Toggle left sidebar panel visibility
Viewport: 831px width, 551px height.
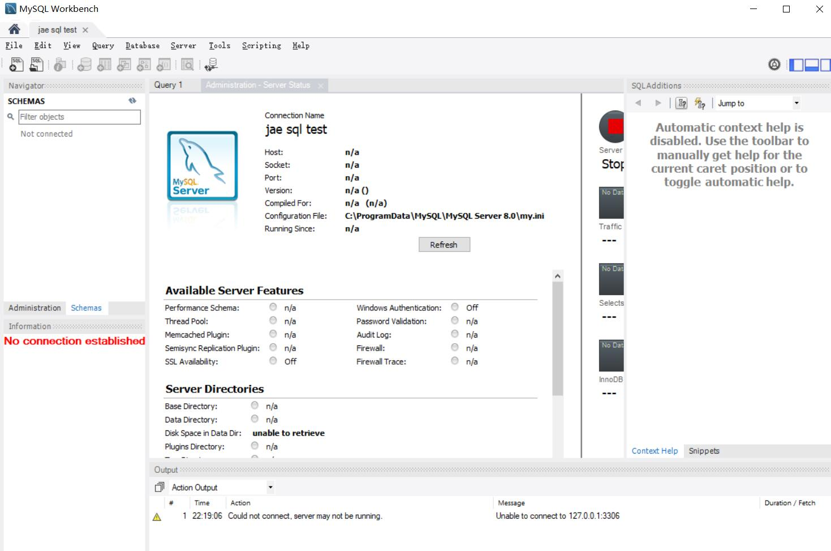[796, 65]
